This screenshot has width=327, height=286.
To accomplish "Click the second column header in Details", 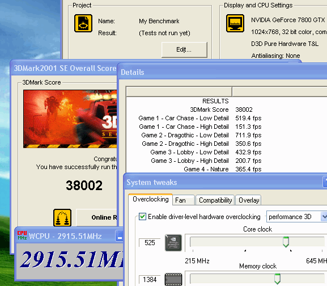I will coord(279,92).
